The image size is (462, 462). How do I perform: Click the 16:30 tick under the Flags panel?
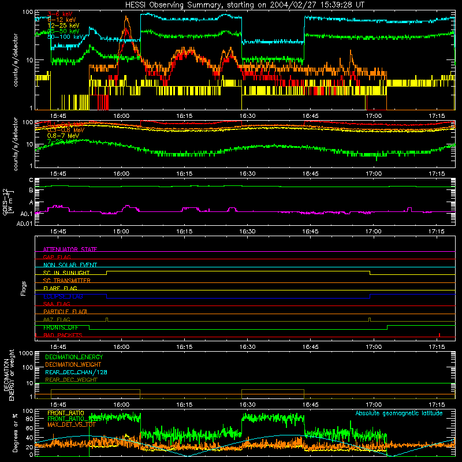248,347
